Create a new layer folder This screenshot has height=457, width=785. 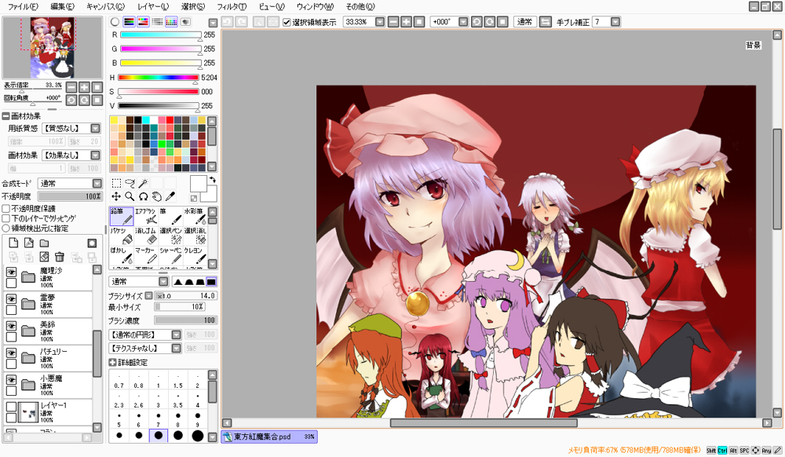pos(45,243)
